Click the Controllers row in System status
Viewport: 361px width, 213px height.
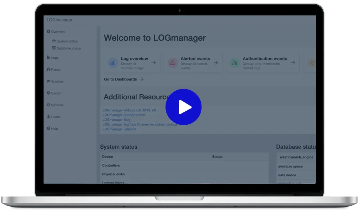pyautogui.click(x=184, y=166)
